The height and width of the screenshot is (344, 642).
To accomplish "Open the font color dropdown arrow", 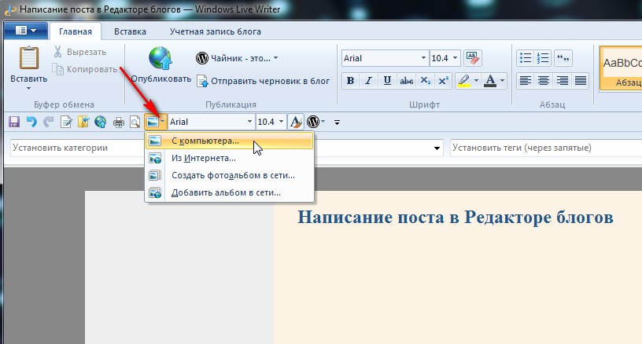I will pyautogui.click(x=503, y=80).
